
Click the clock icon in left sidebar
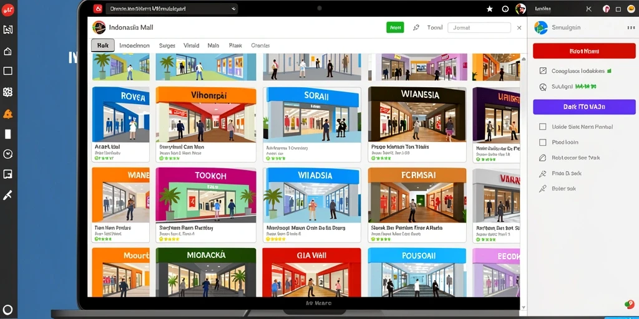coord(7,154)
